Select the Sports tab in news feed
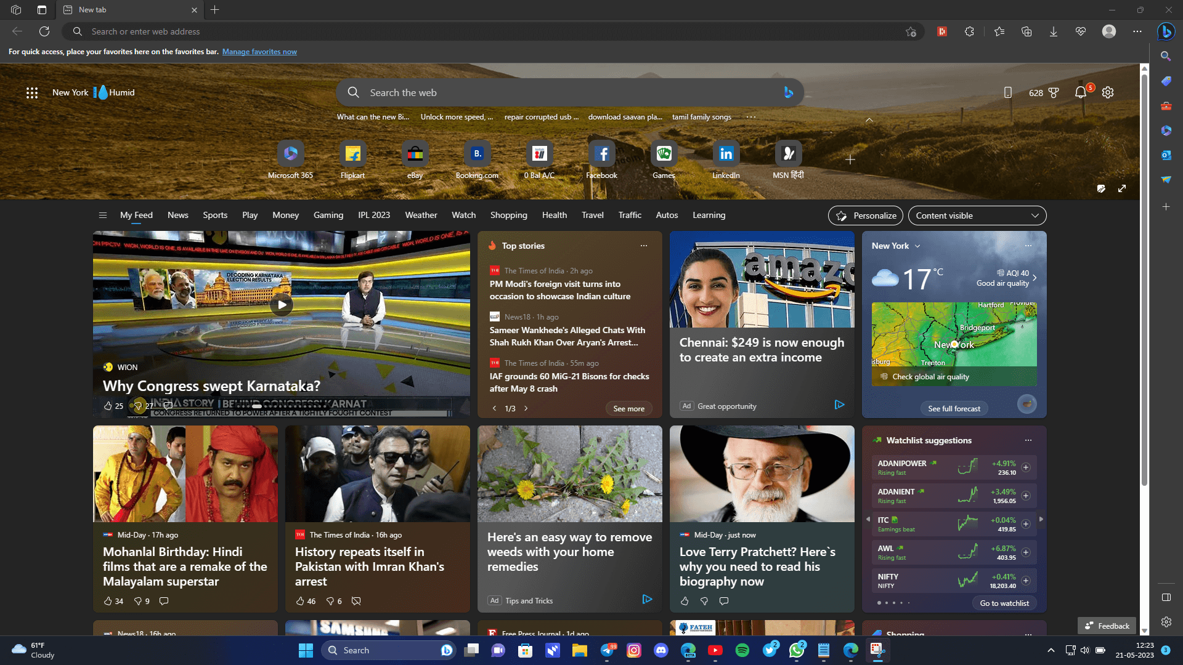The height and width of the screenshot is (665, 1183). 214,215
